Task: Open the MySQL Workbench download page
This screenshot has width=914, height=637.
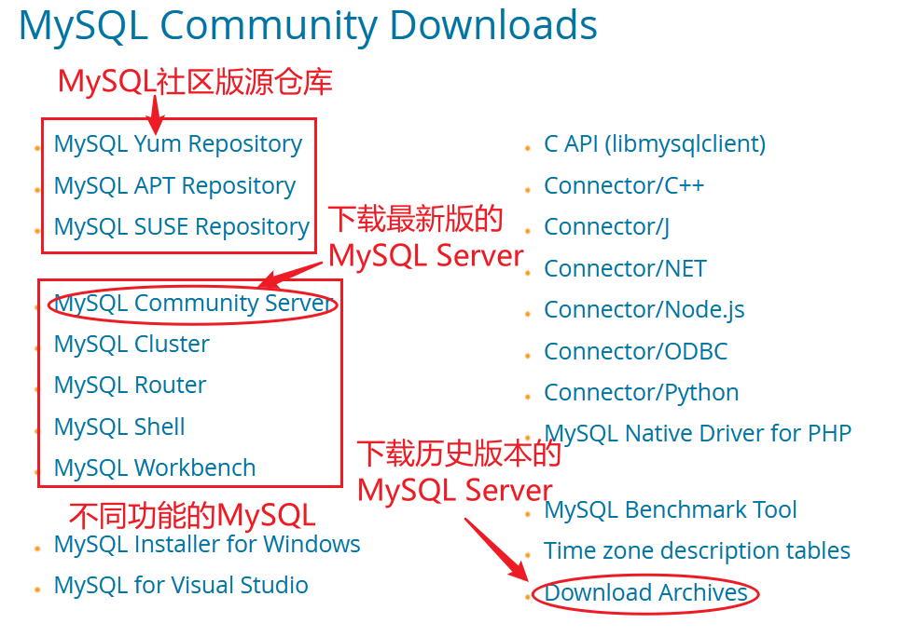Action: [154, 468]
